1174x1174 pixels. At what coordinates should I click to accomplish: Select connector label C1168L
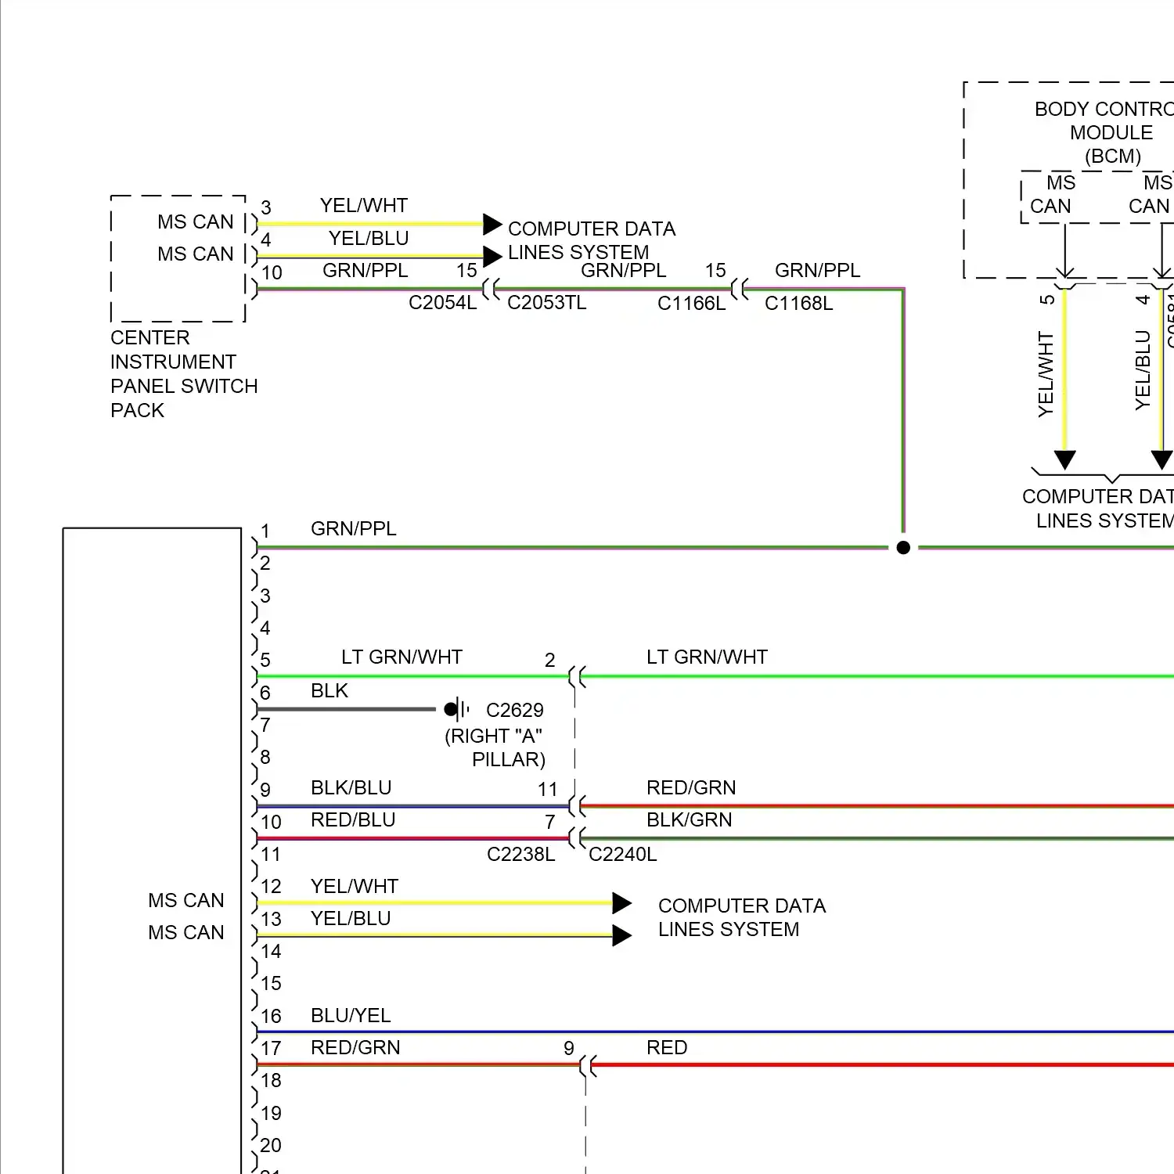(x=798, y=304)
